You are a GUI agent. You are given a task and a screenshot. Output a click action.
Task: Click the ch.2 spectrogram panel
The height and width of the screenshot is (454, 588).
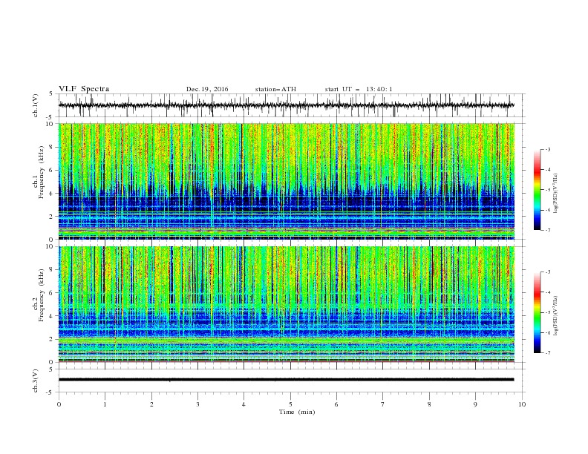pos(287,304)
